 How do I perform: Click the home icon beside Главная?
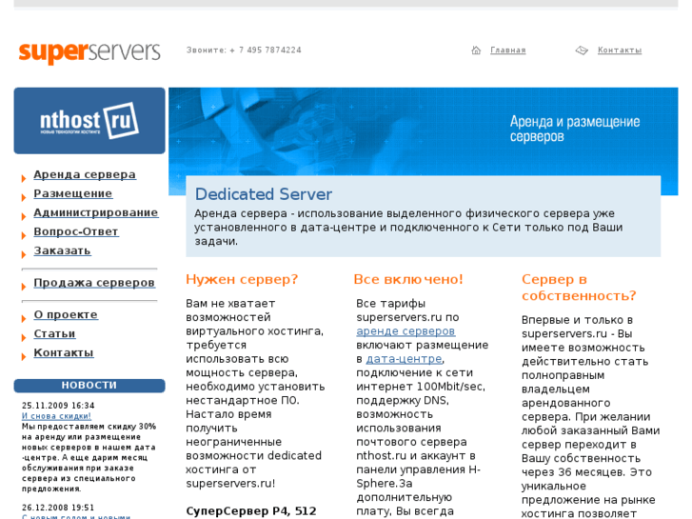[x=476, y=50]
